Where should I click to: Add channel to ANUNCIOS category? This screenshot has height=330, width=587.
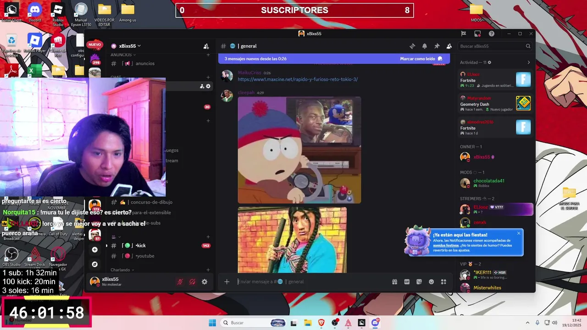coord(208,55)
